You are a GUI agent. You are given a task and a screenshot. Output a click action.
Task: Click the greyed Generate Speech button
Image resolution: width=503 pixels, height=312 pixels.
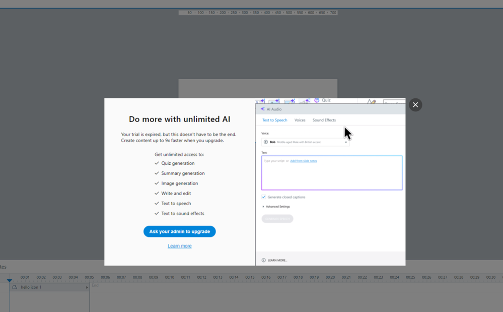pyautogui.click(x=277, y=219)
